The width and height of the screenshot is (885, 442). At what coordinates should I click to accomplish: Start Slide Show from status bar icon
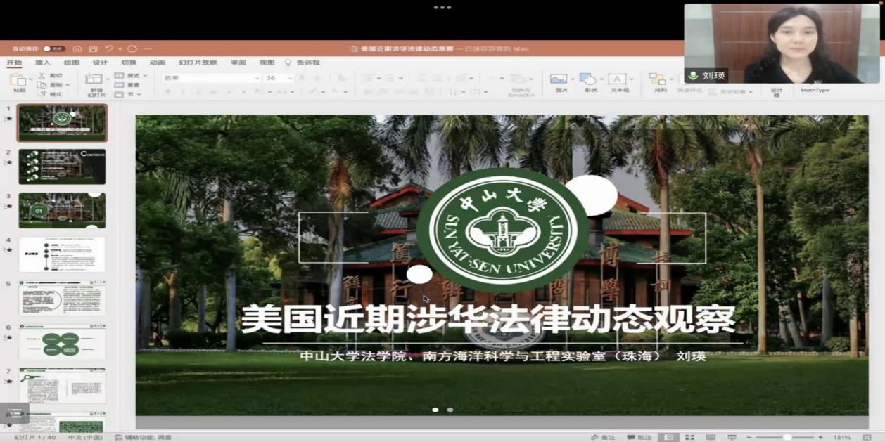coord(732,437)
